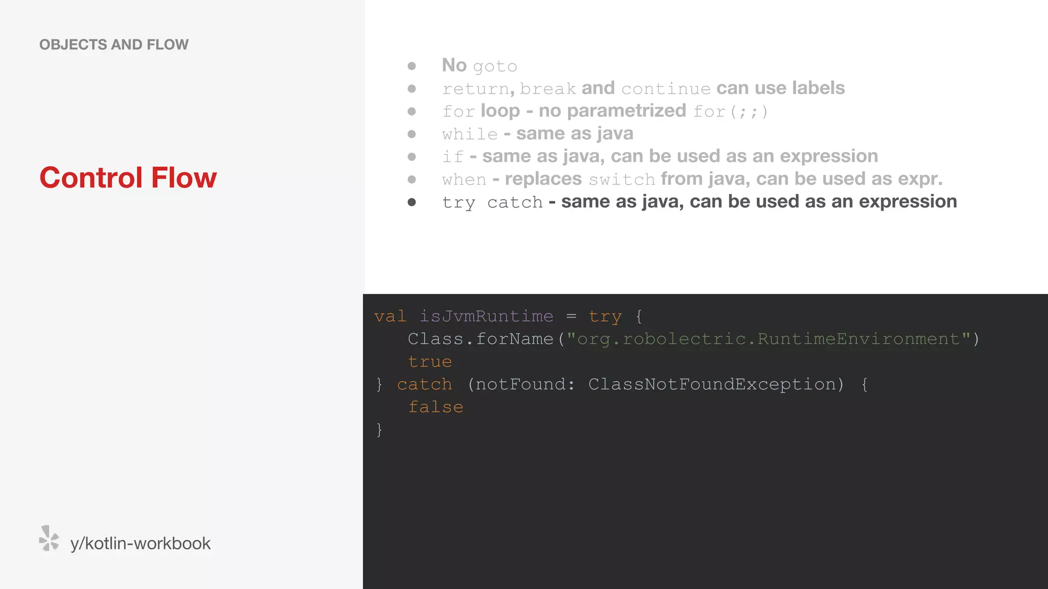This screenshot has height=589, width=1048.
Task: Click the Yelp burst logo icon
Action: tap(49, 538)
